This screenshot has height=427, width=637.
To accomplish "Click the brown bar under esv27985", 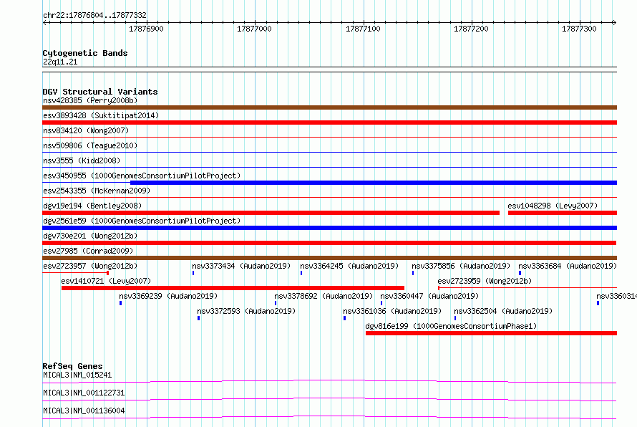I will 329,258.
